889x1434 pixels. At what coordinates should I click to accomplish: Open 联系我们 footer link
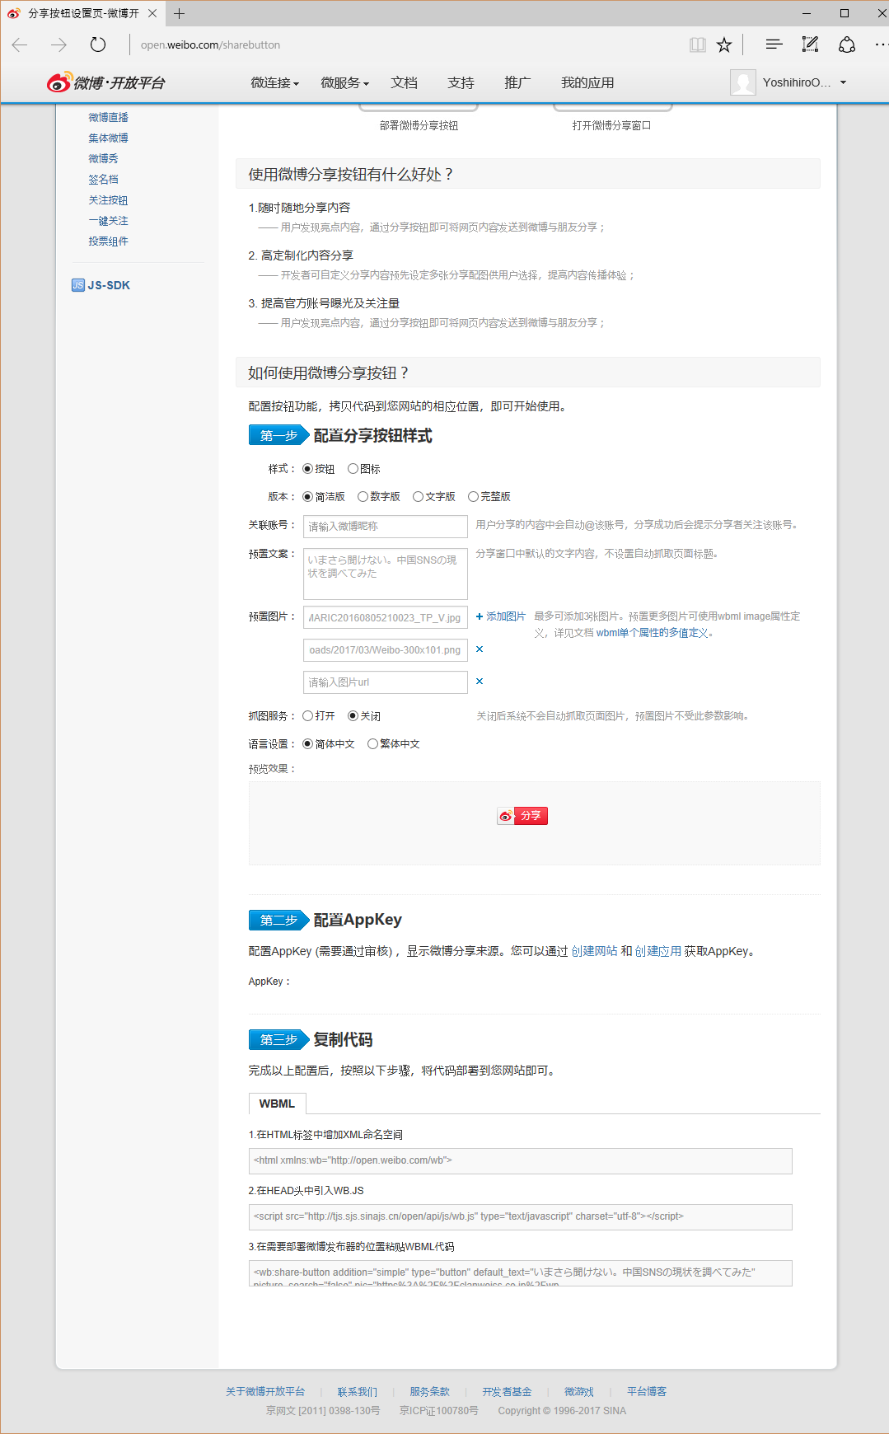(358, 1392)
